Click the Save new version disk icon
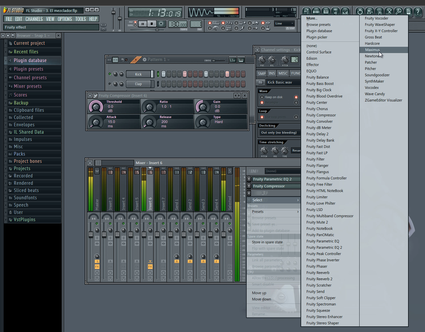The width and height of the screenshot is (425, 332). (370, 12)
